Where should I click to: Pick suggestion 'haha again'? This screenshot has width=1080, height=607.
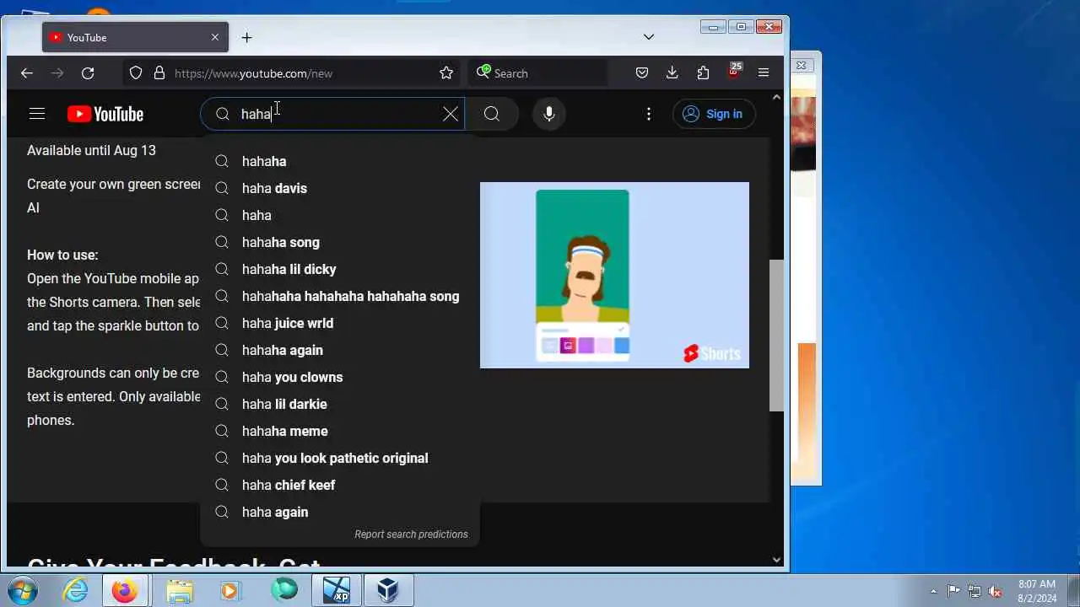(x=340, y=512)
